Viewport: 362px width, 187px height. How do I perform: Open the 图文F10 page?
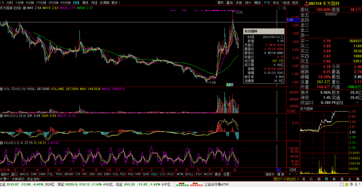[x=280, y=179]
